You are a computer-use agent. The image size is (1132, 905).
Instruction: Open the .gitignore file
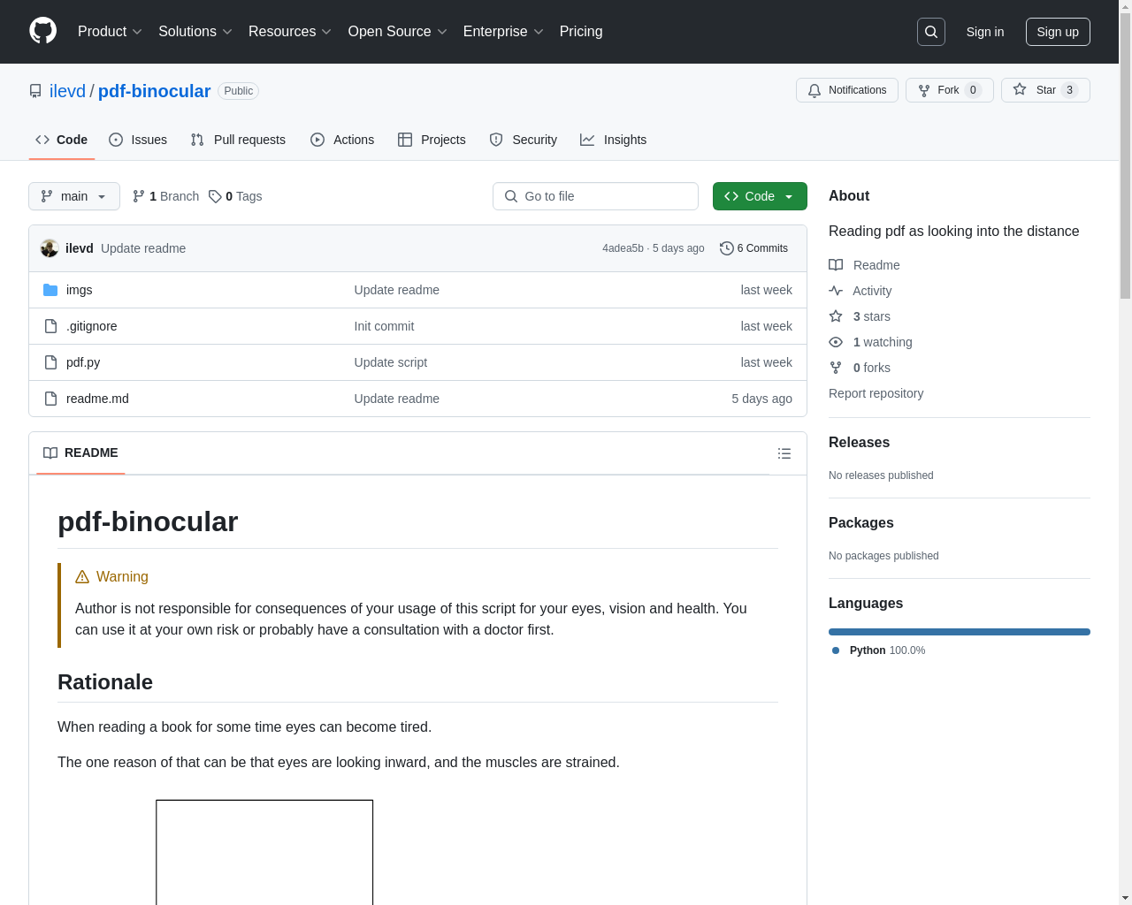tap(92, 326)
